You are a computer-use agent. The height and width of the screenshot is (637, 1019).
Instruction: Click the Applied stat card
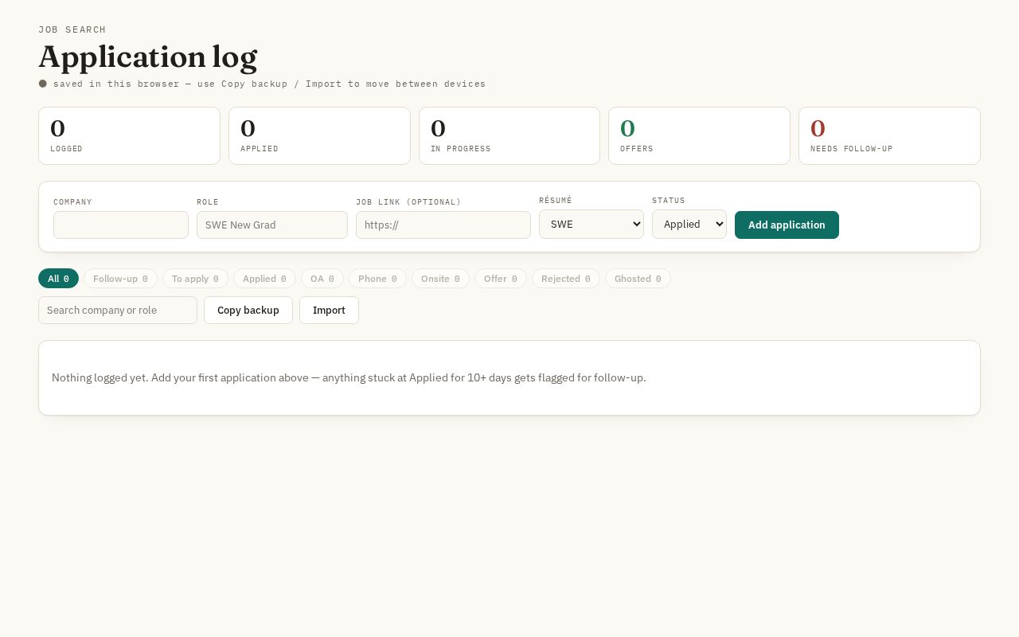tap(319, 136)
